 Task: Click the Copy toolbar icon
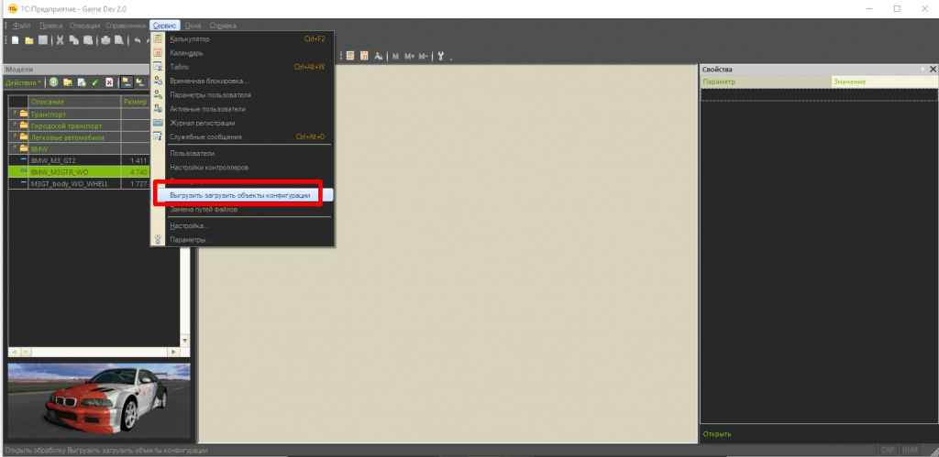tap(73, 40)
